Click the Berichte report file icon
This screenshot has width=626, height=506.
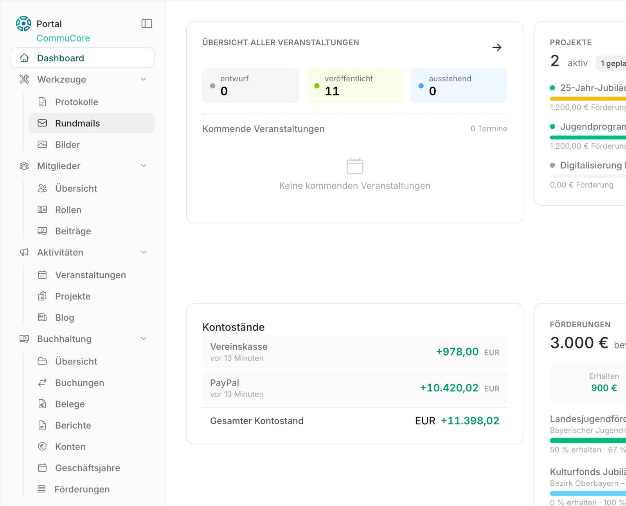pyautogui.click(x=42, y=425)
